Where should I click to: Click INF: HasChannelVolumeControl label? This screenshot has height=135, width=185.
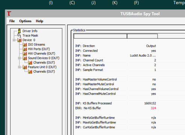[97, 89]
